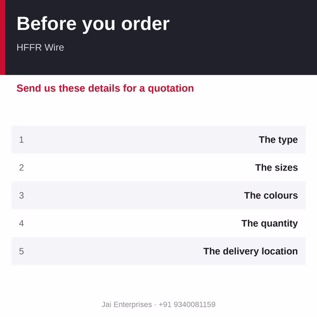This screenshot has width=317, height=317.
Task: Click 'The sizes' list item
Action: click(276, 167)
